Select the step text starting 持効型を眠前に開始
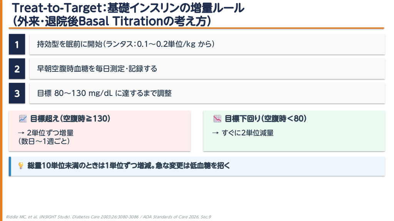Viewport: 394px width, 221px height. [x=125, y=45]
